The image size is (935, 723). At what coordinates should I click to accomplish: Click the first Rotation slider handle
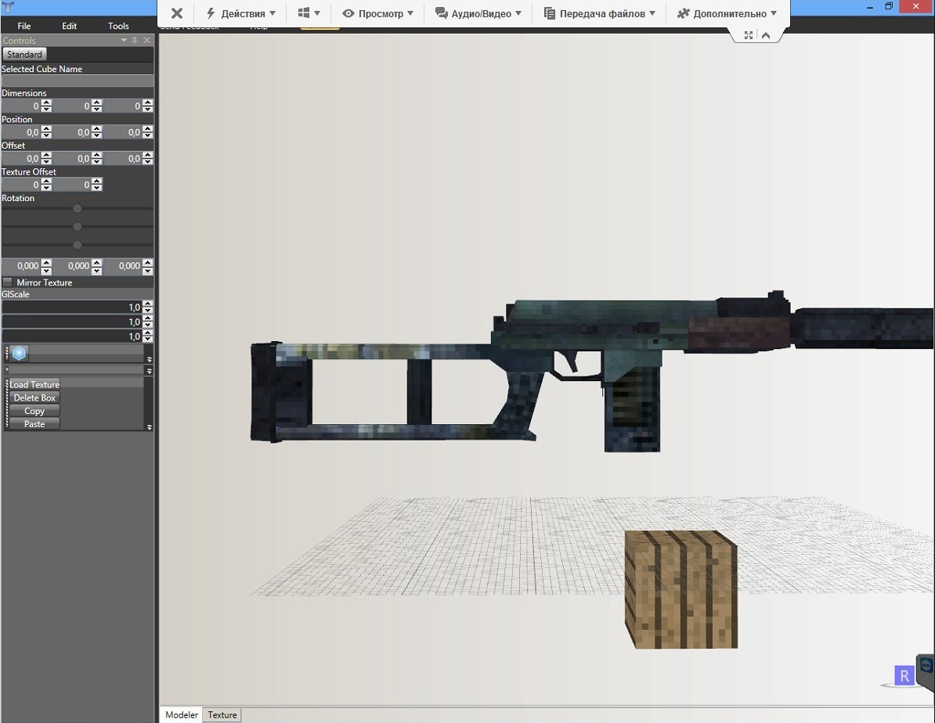[x=77, y=208]
